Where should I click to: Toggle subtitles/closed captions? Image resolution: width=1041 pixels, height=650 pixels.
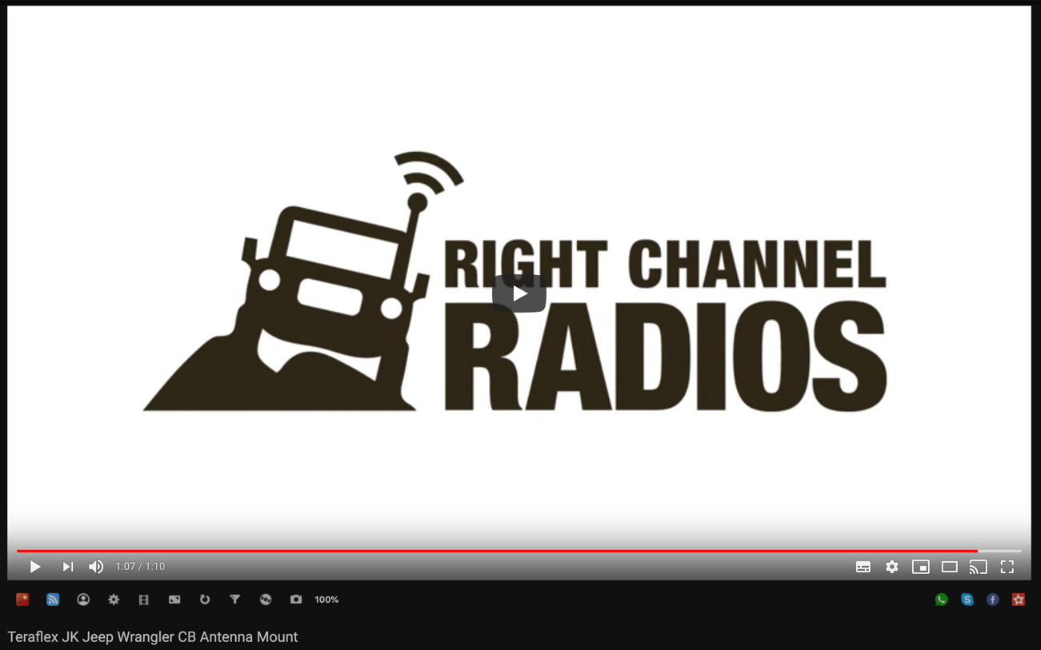click(x=863, y=567)
